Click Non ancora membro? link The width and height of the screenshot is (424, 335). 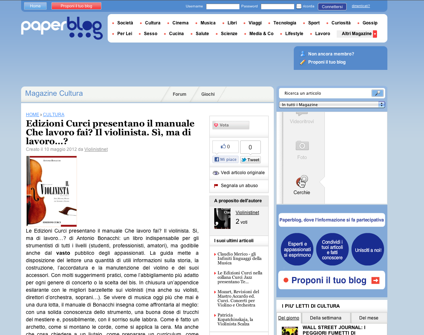[331, 54]
